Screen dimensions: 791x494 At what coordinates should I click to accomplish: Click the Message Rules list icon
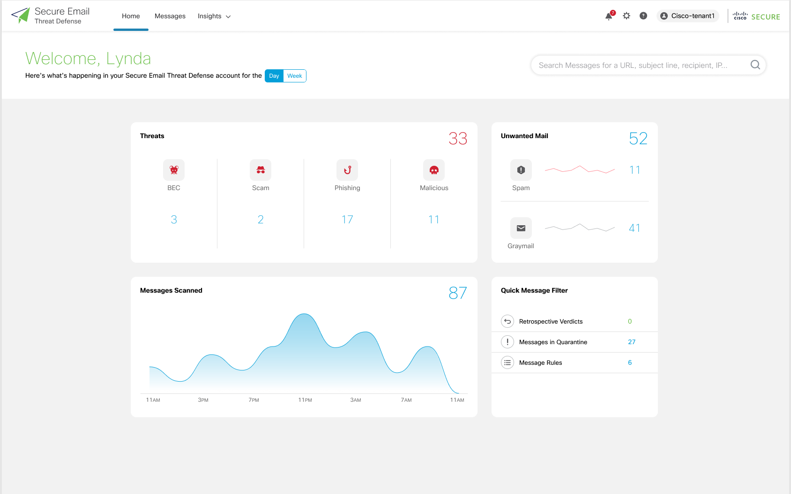(x=507, y=362)
